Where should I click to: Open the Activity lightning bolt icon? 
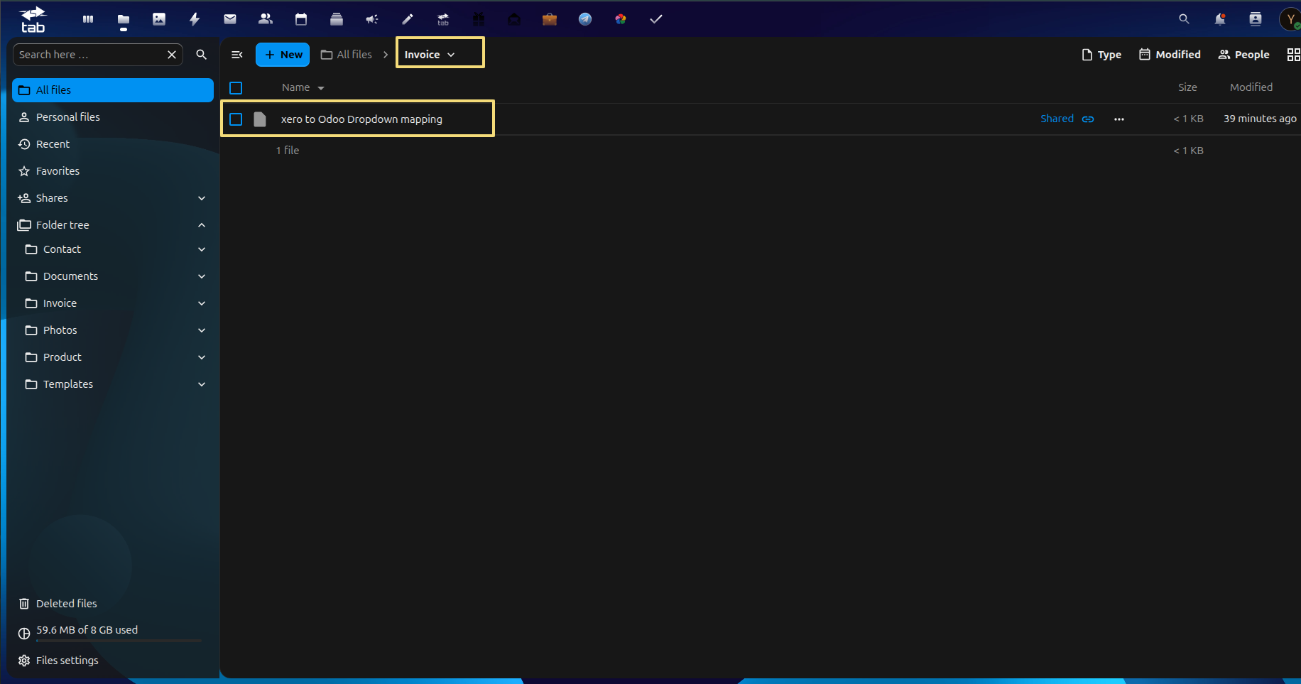pyautogui.click(x=195, y=19)
